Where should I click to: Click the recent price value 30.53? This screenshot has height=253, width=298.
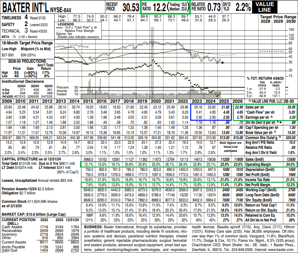(131, 7)
